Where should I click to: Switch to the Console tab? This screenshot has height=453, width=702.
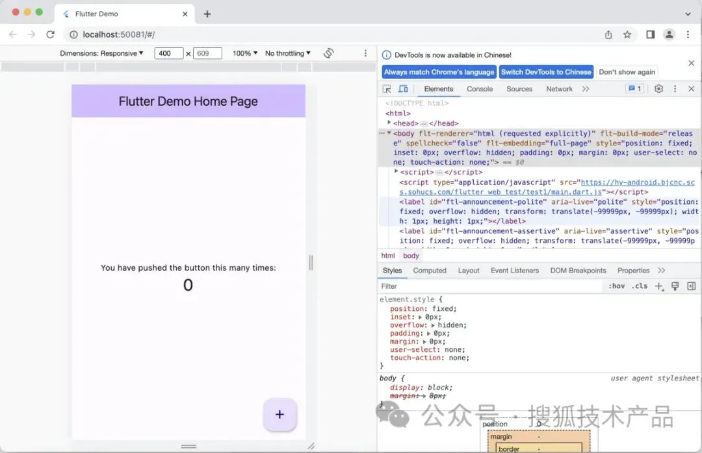point(480,89)
